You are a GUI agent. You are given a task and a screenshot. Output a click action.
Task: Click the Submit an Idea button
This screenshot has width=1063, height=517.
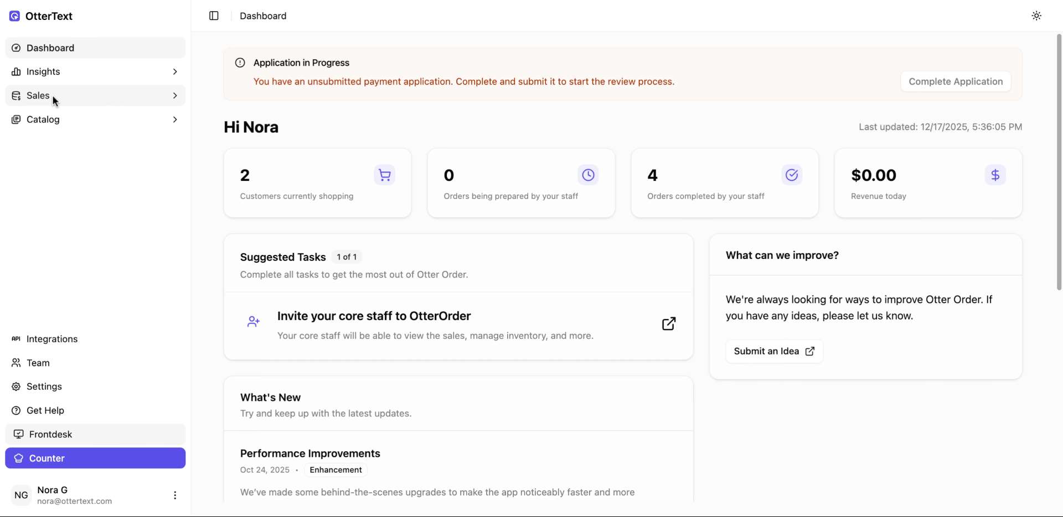tap(774, 351)
